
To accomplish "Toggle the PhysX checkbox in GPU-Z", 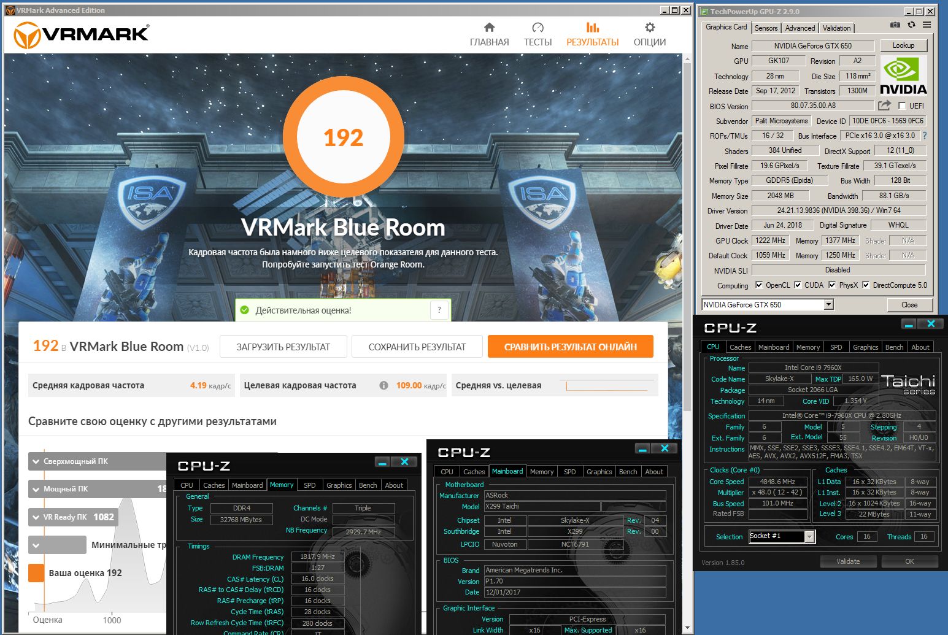I will click(x=832, y=285).
